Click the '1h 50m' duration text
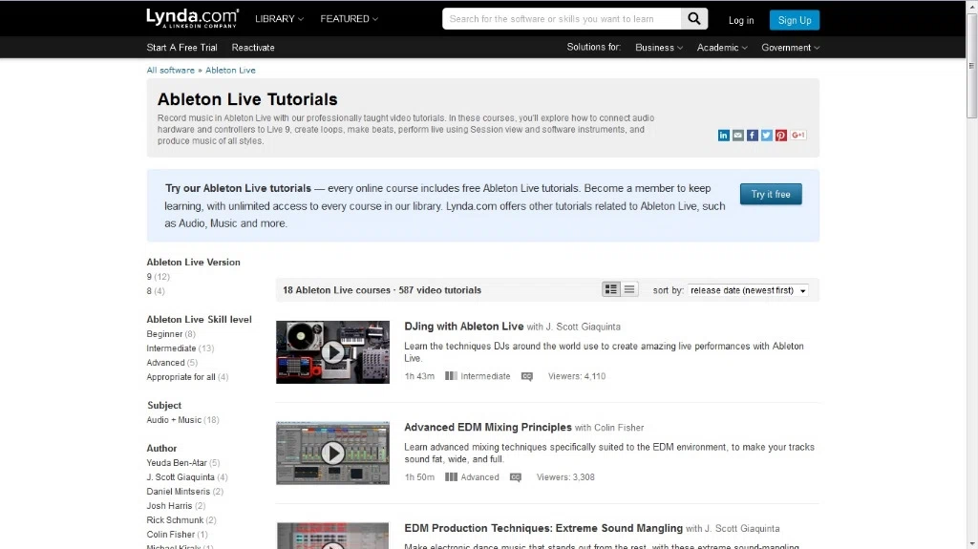The image size is (978, 549). (x=419, y=477)
